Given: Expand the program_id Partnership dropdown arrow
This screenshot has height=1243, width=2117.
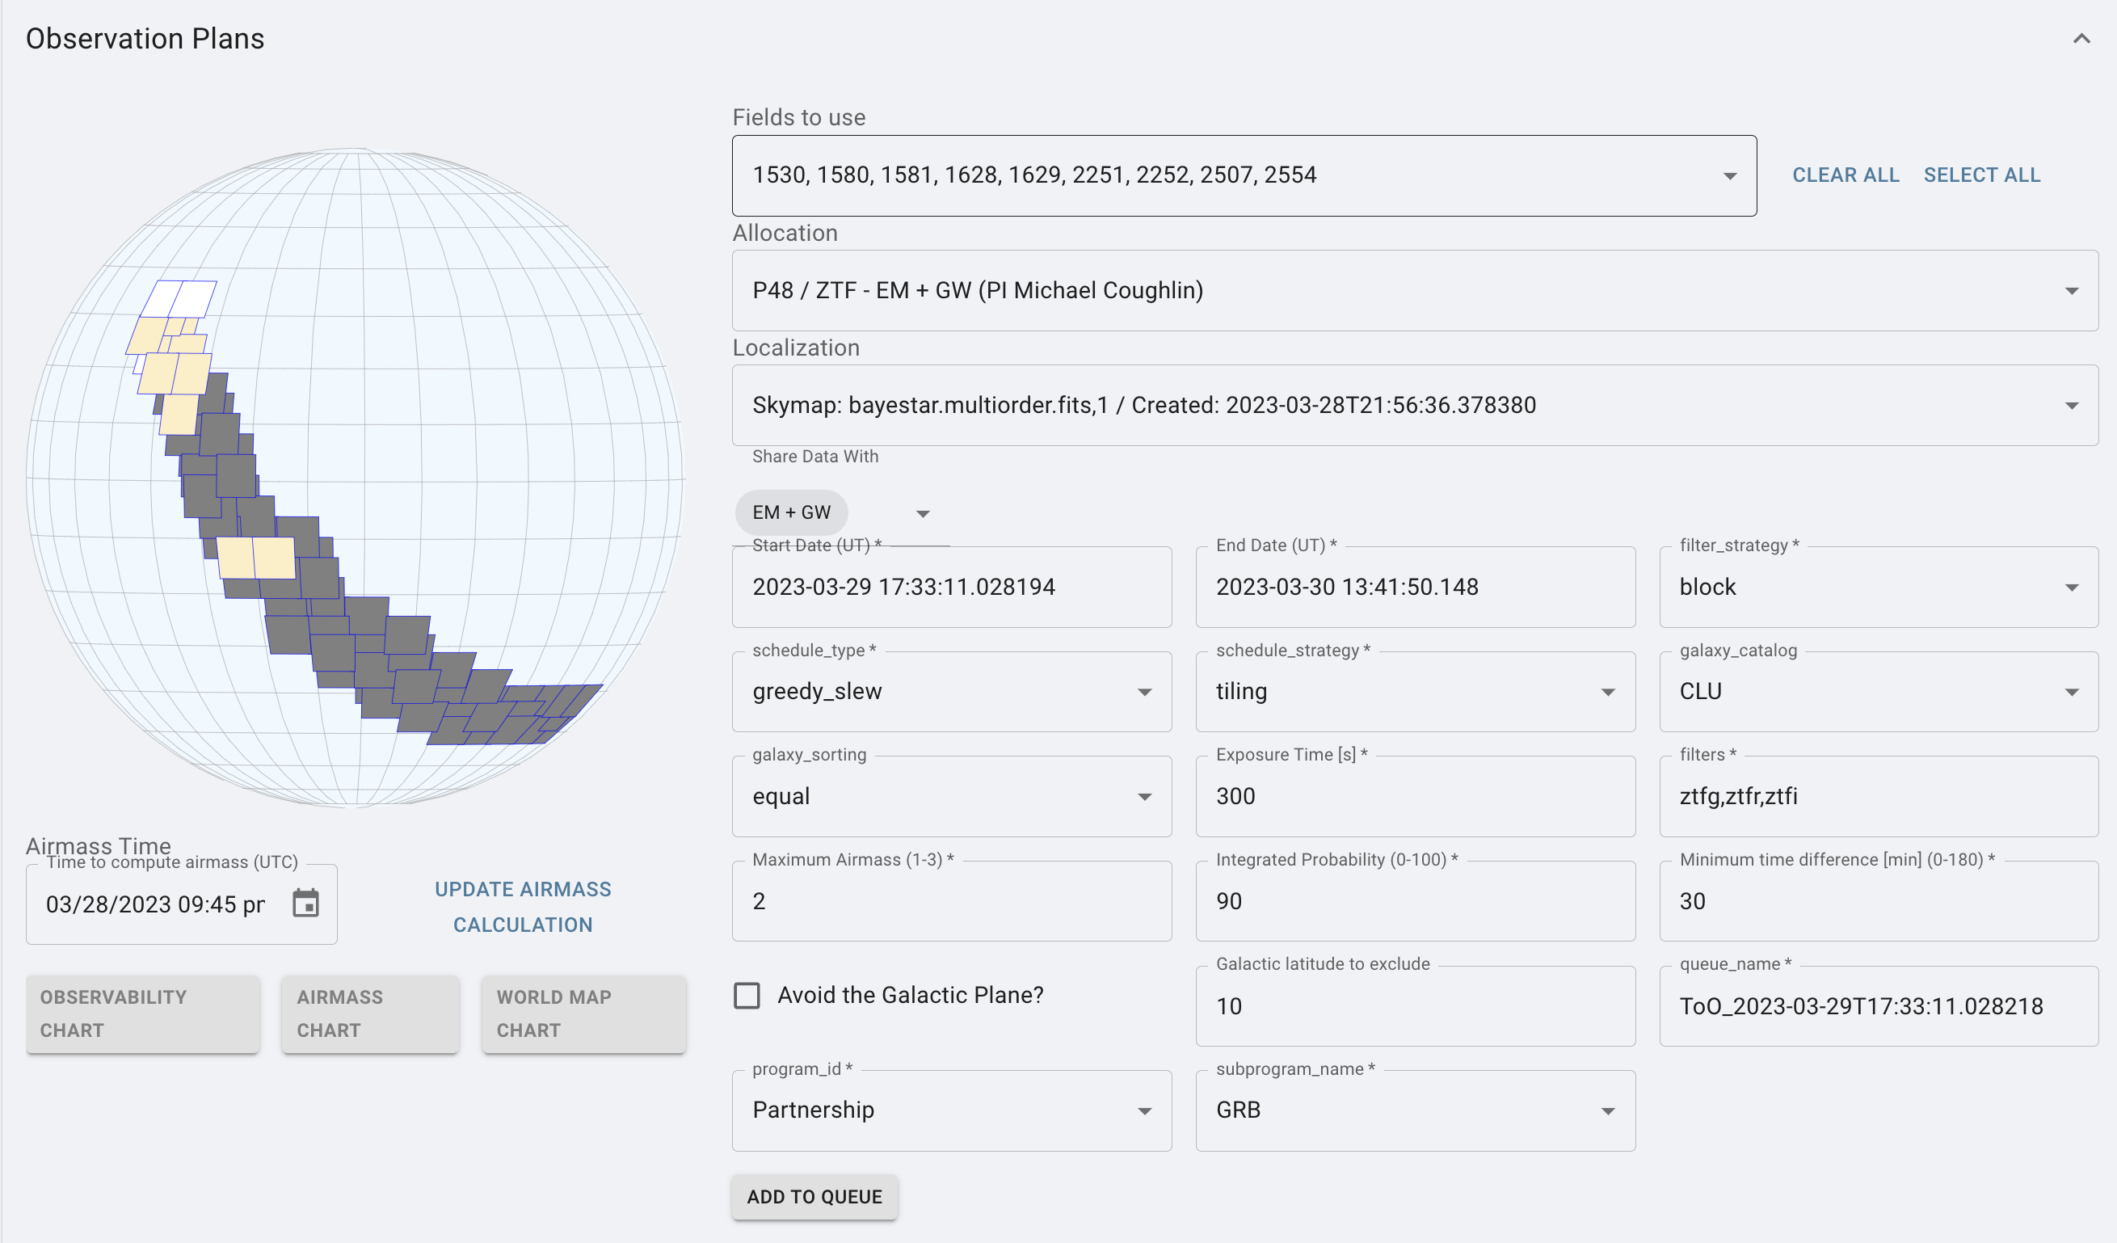Looking at the screenshot, I should pyautogui.click(x=1143, y=1111).
